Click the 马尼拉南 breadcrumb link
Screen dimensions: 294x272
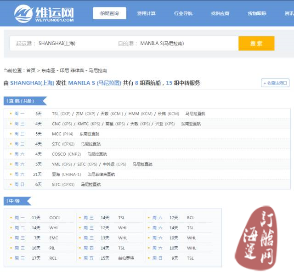click(x=98, y=71)
